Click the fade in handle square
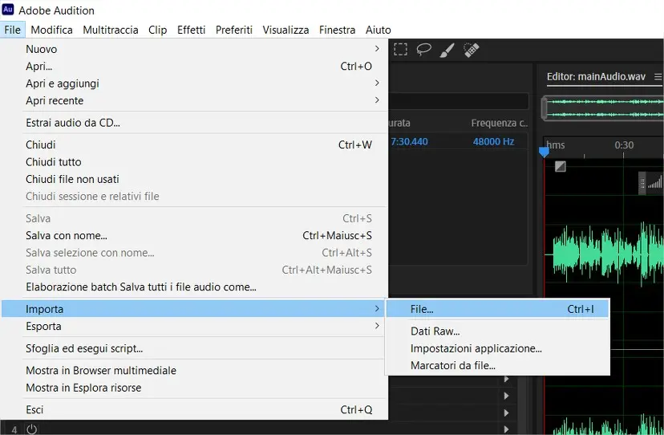The image size is (664, 435). 561,166
